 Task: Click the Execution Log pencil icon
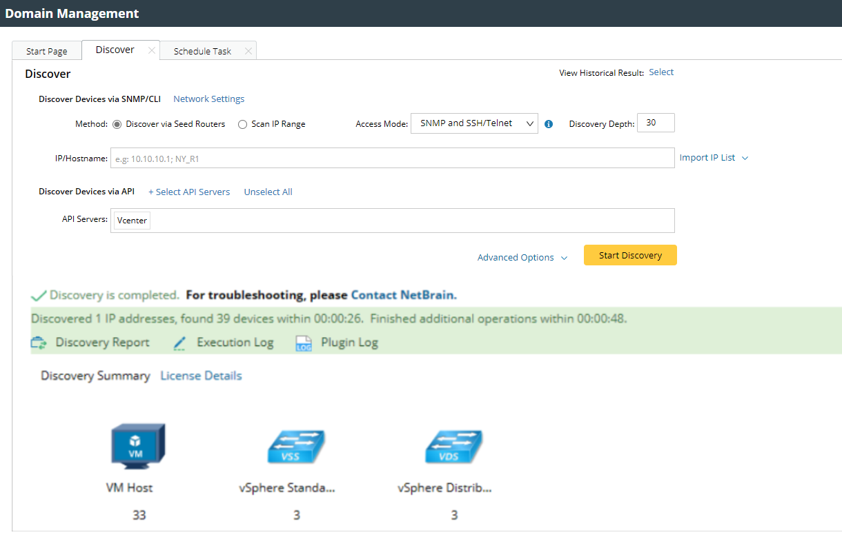point(180,343)
